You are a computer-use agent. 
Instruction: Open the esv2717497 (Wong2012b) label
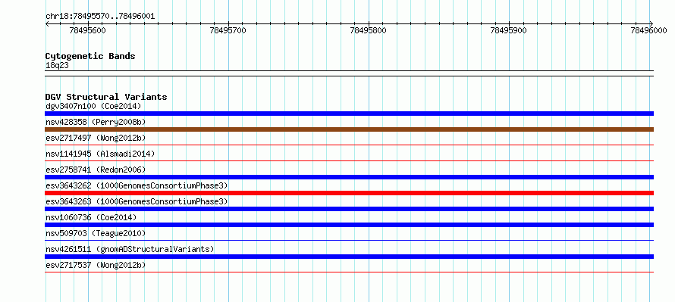96,138
